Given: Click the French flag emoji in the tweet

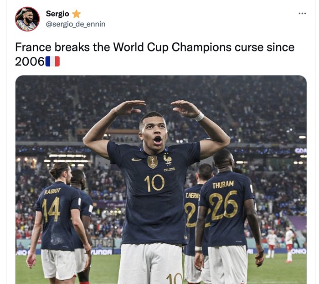Looking at the screenshot, I should (x=52, y=62).
